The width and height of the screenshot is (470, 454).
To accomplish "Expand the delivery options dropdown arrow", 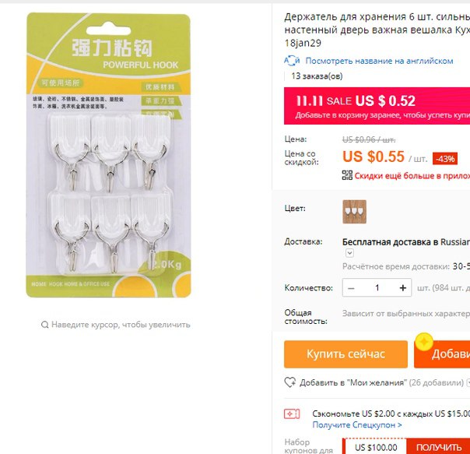I will pos(349,253).
